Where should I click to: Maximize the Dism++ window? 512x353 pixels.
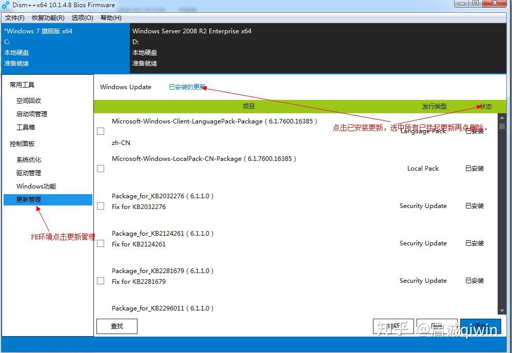point(476,3)
